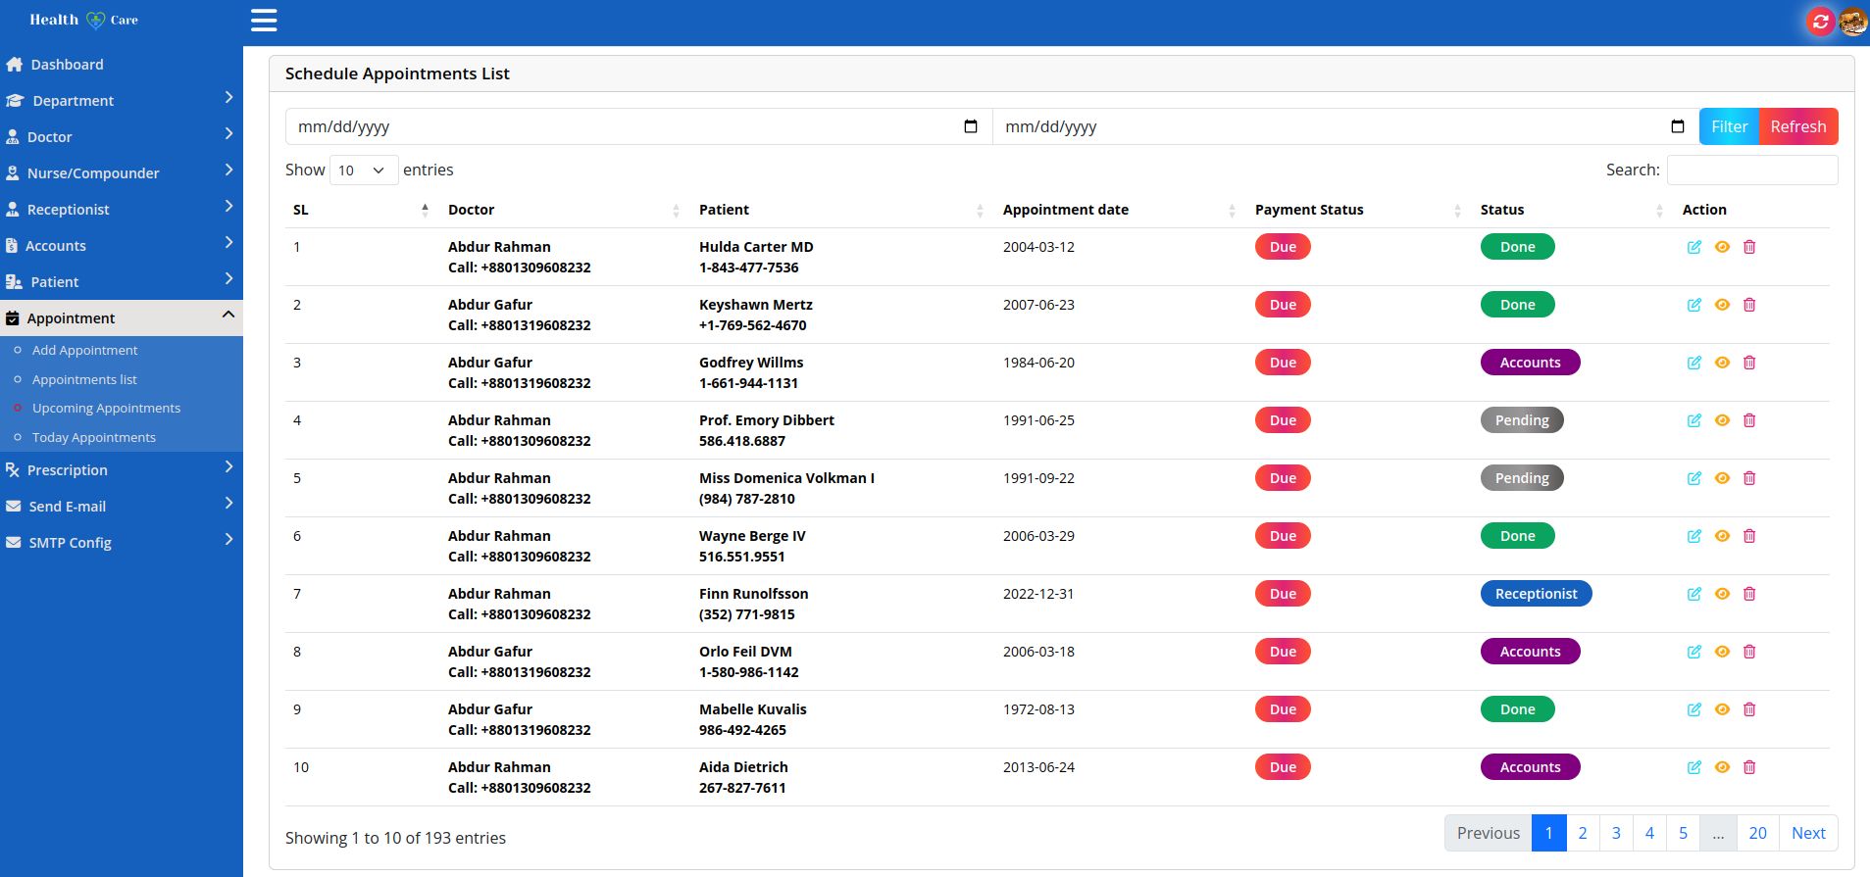The image size is (1870, 877).
Task: Focus the Search input field
Action: point(1751,171)
